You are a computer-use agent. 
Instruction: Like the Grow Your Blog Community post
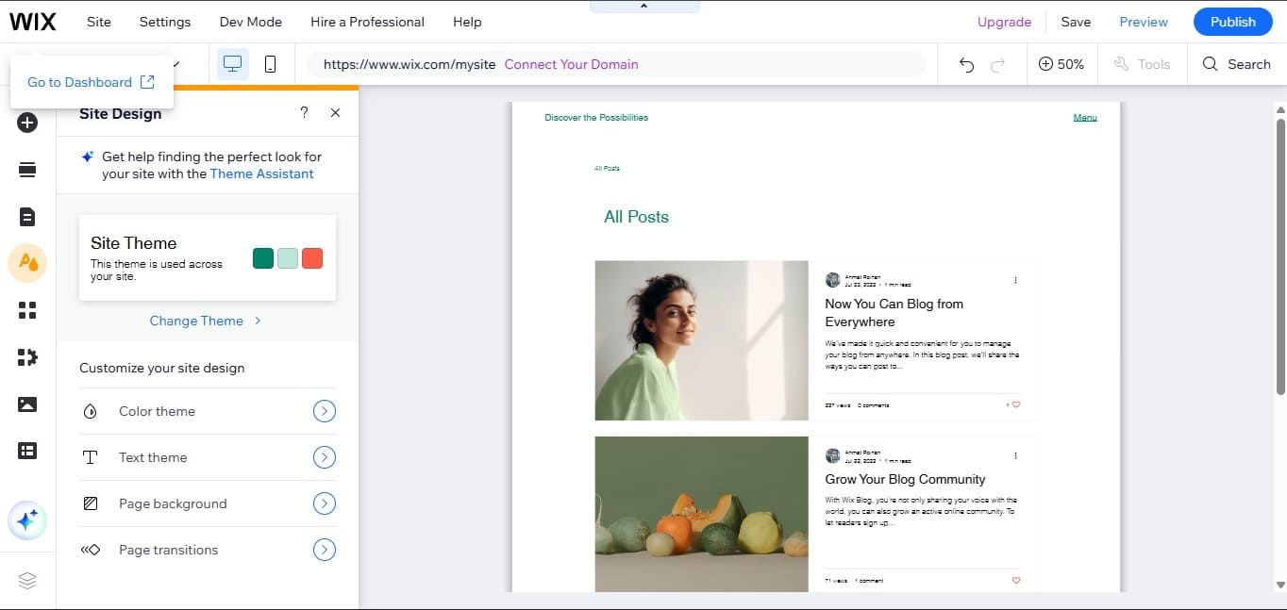tap(1015, 581)
